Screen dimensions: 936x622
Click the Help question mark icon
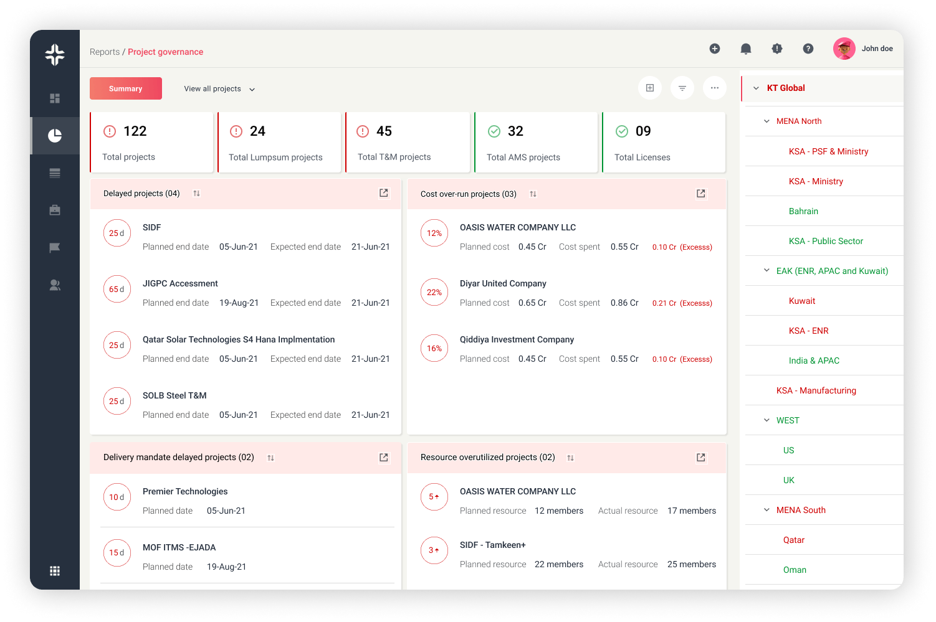point(808,49)
